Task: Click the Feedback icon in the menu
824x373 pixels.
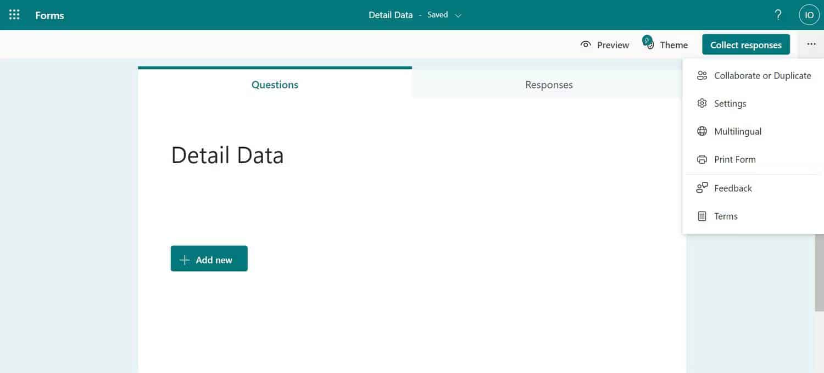Action: 701,187
